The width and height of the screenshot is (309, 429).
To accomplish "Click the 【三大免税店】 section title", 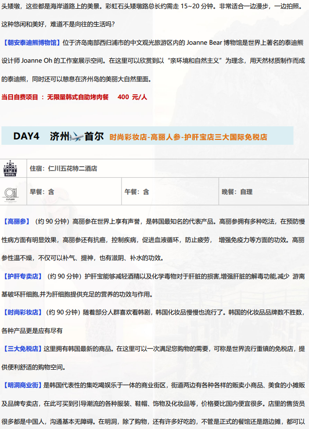I will 23,348.
